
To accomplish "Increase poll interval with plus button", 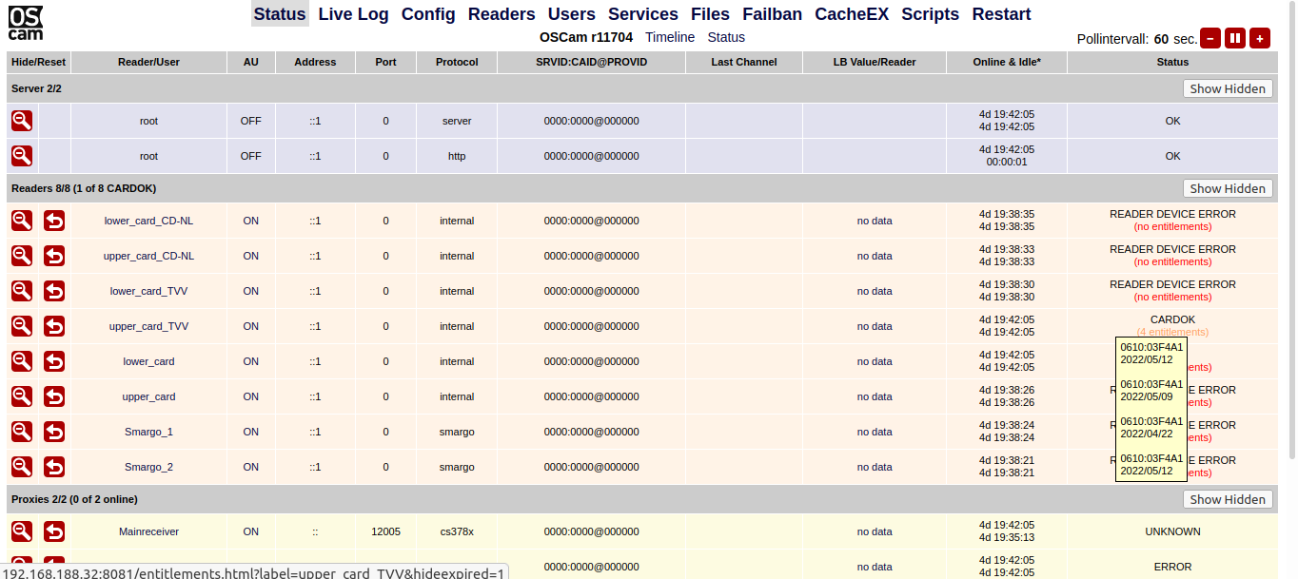I will click(x=1260, y=38).
